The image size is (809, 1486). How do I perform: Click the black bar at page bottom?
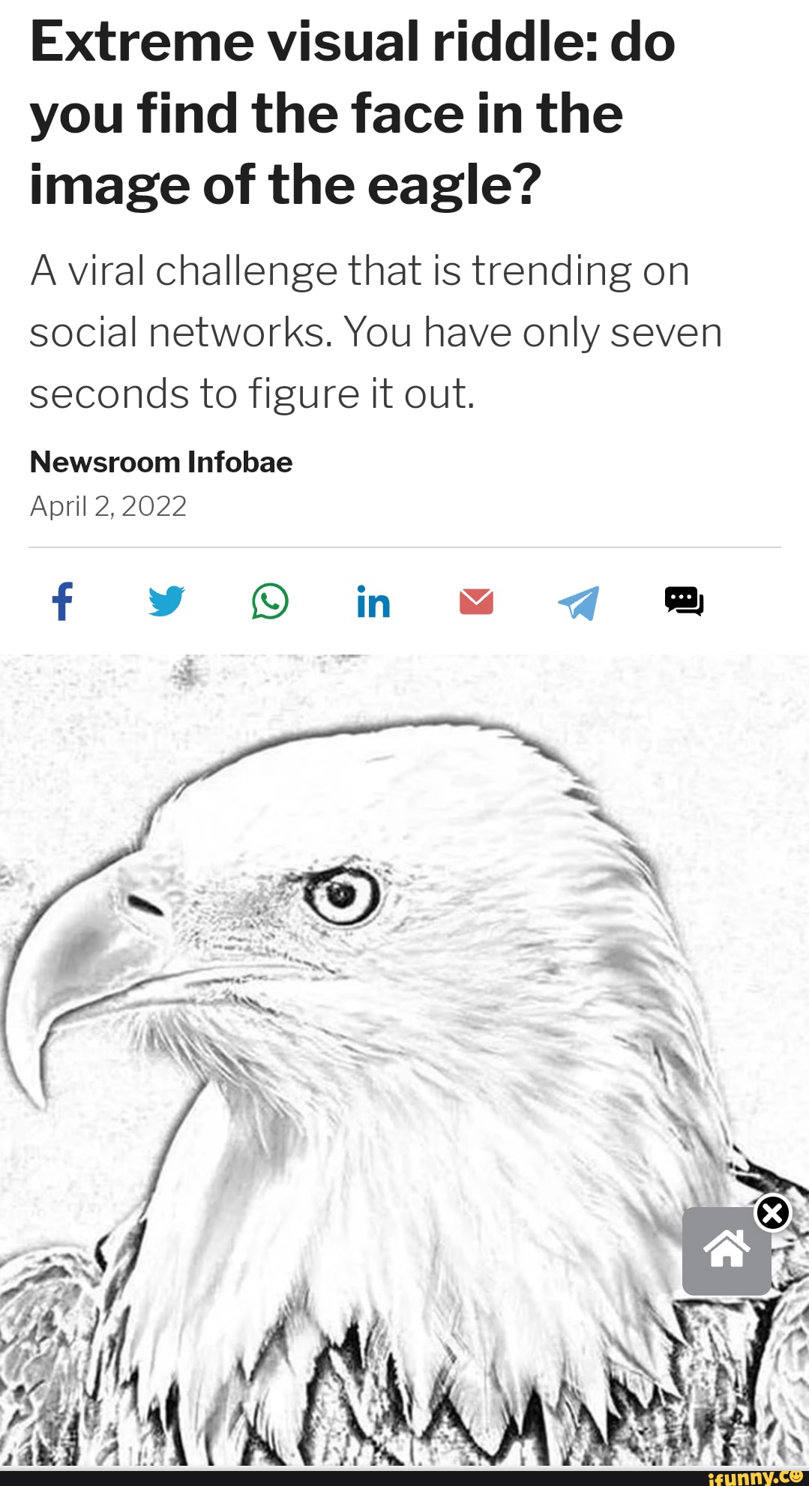click(x=404, y=1477)
